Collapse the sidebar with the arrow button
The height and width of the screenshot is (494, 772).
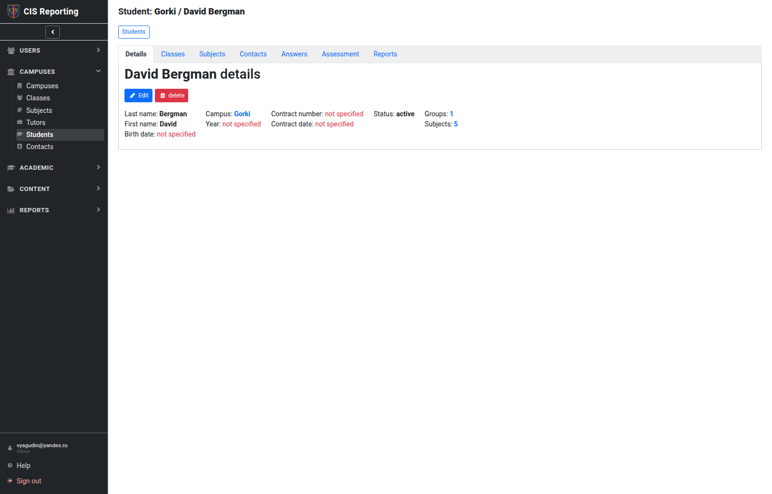pyautogui.click(x=53, y=32)
